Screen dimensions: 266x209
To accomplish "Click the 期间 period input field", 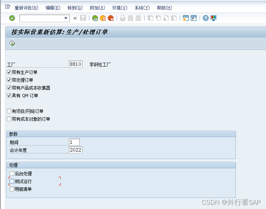I will point(74,142).
